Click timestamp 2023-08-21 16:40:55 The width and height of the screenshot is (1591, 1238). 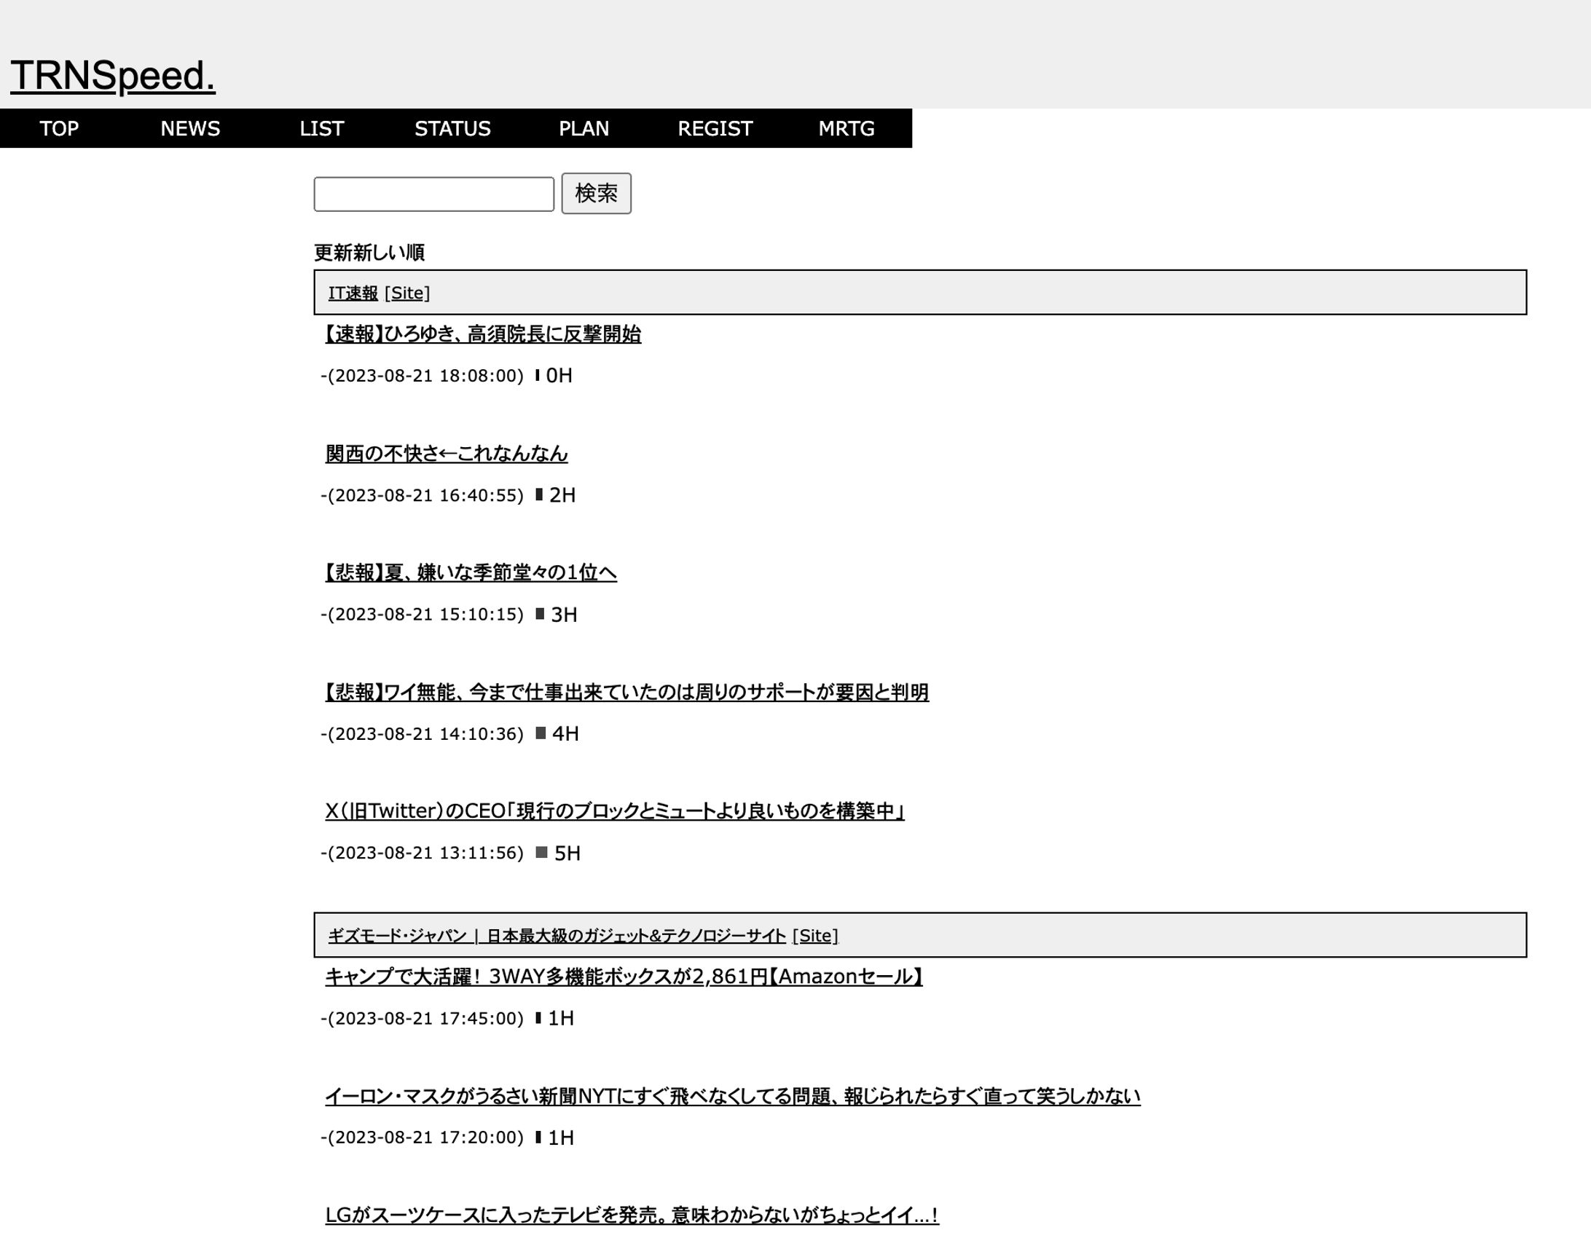[x=423, y=495]
